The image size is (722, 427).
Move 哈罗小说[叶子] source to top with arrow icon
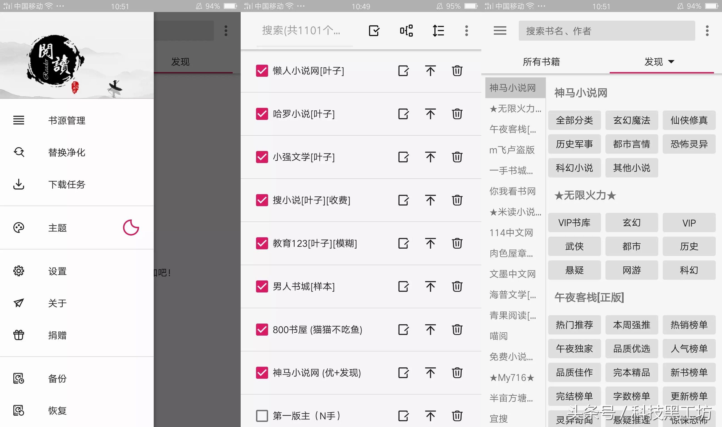coord(430,114)
